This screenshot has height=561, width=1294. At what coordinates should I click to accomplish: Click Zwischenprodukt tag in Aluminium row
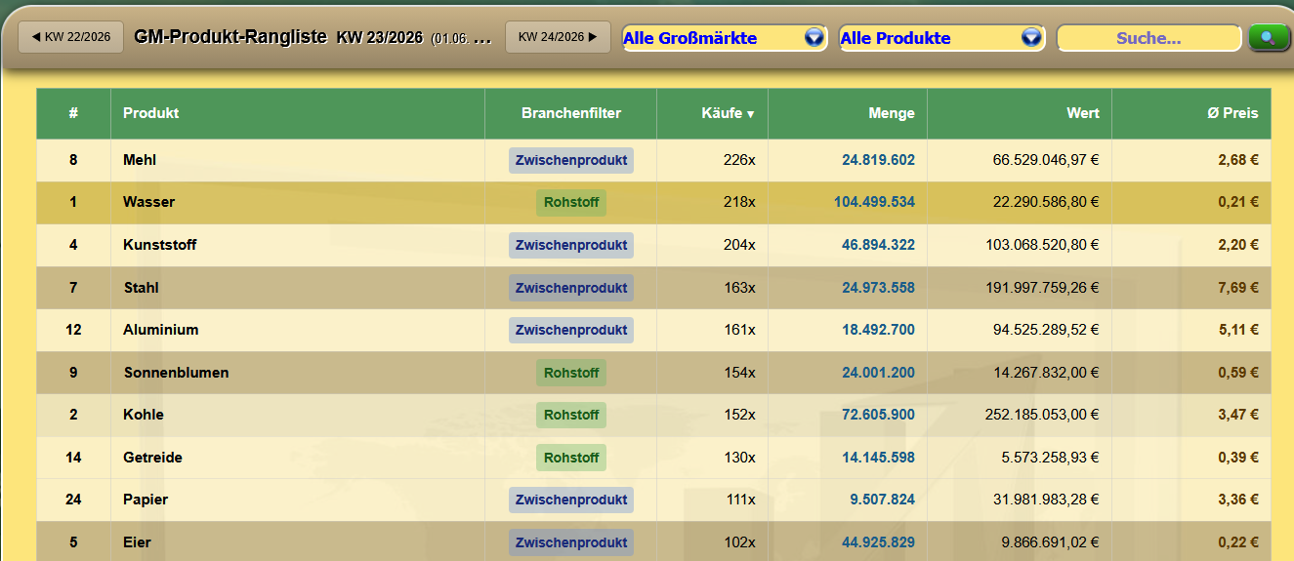571,330
